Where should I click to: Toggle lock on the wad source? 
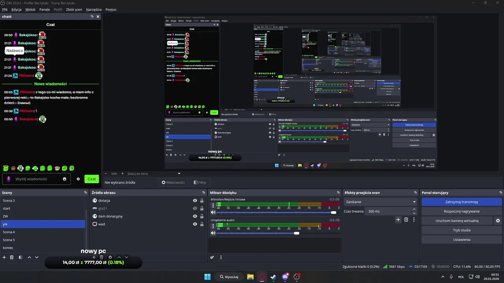pyautogui.click(x=202, y=224)
